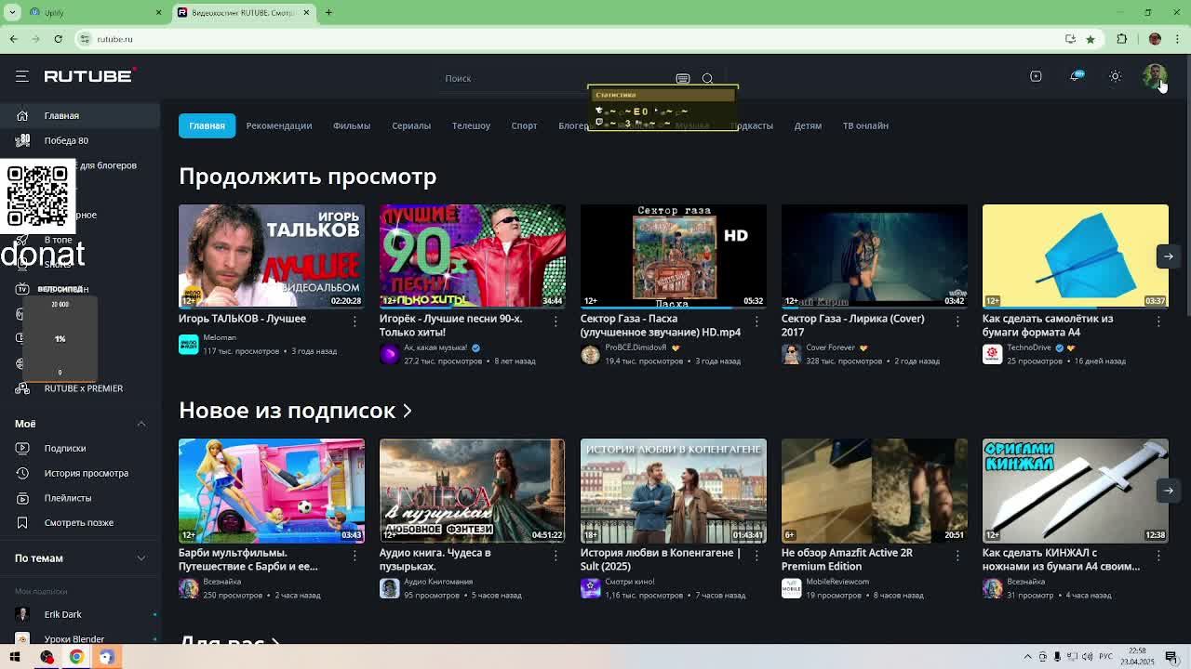Show hidden system tray icons
Viewport: 1191px width, 669px height.
point(1028,657)
